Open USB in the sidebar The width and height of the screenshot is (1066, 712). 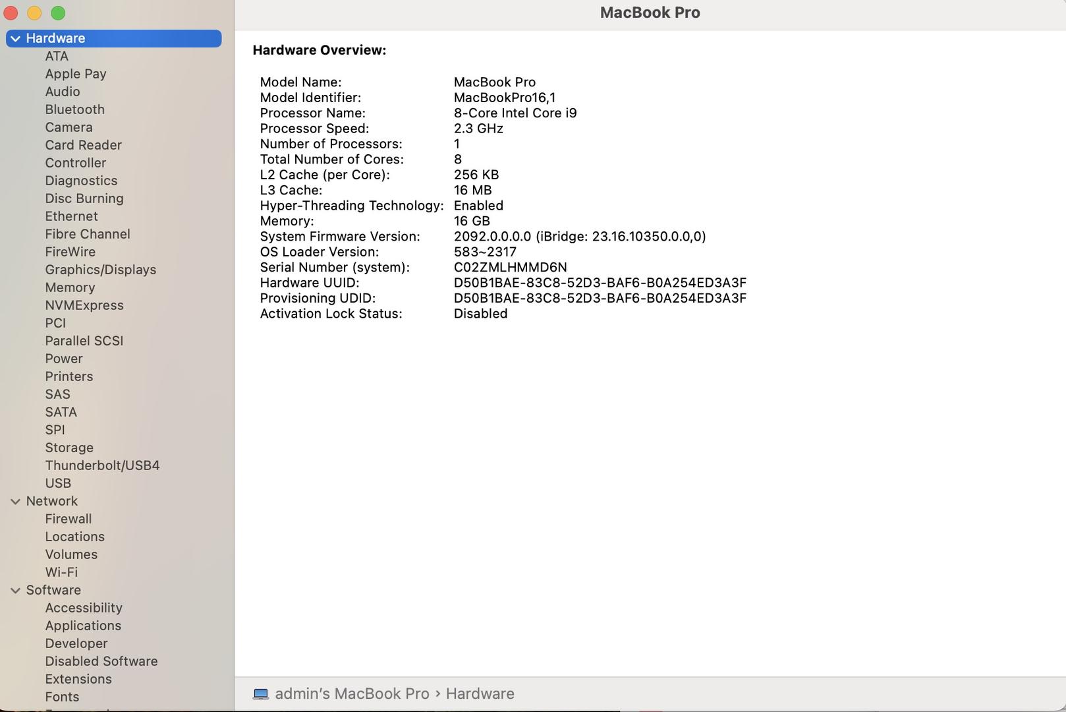tap(58, 483)
